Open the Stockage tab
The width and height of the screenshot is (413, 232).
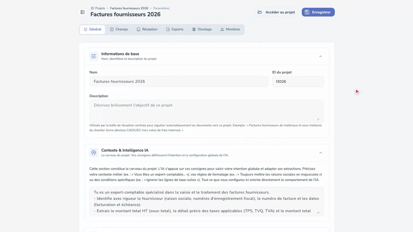202,30
